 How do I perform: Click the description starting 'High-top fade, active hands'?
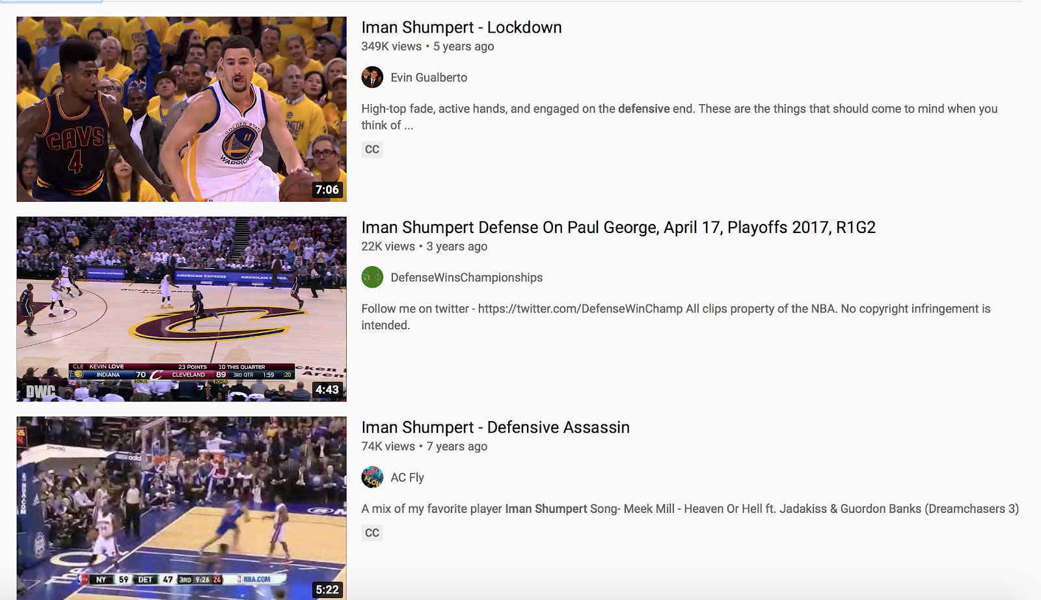[679, 117]
